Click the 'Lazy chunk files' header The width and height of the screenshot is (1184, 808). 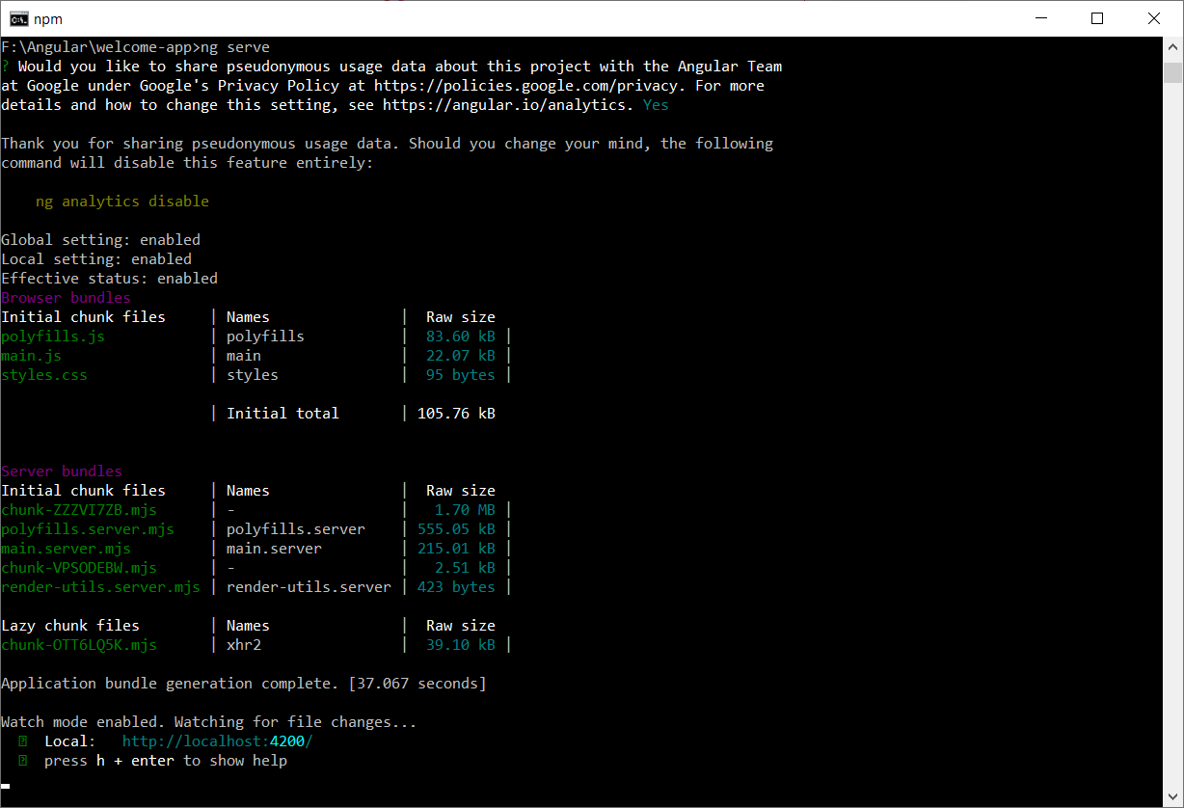point(70,626)
